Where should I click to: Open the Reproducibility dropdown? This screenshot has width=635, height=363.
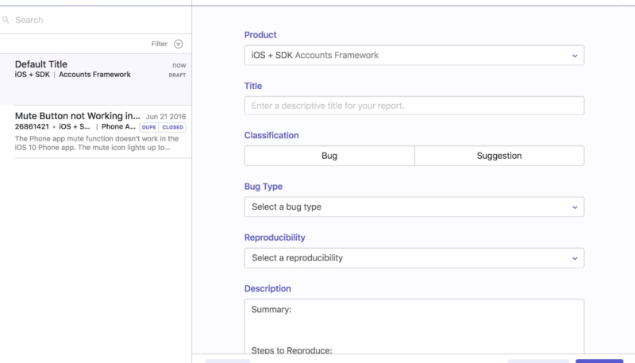click(x=413, y=258)
